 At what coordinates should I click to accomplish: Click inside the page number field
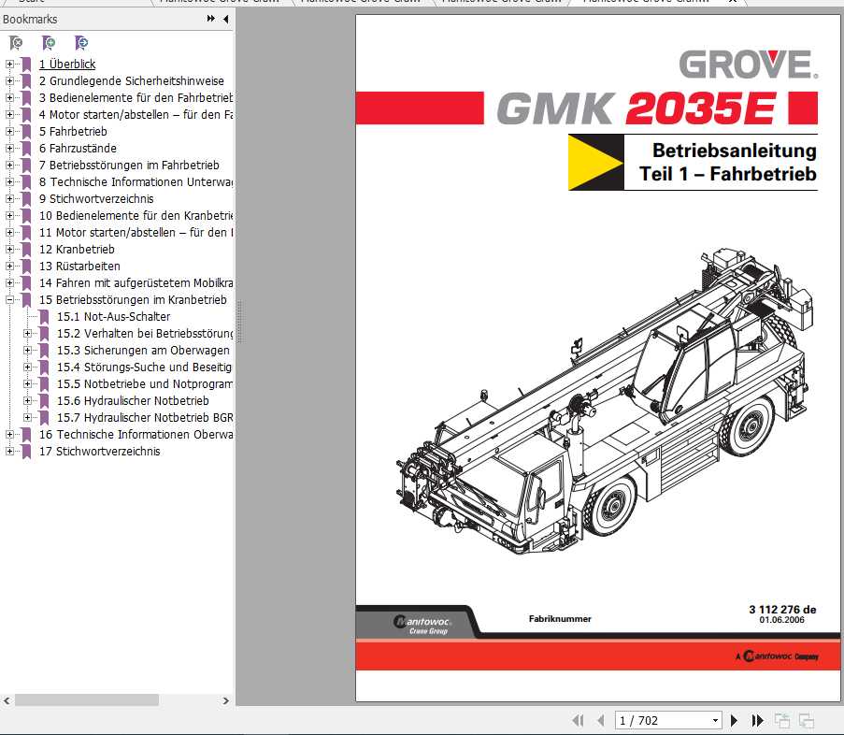pos(654,720)
